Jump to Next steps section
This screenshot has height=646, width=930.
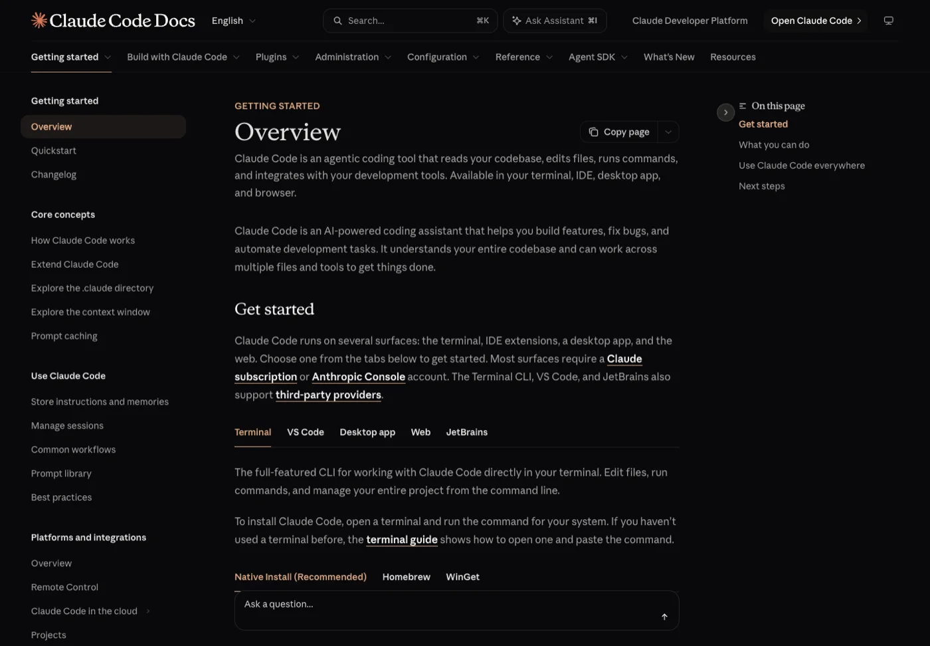762,186
